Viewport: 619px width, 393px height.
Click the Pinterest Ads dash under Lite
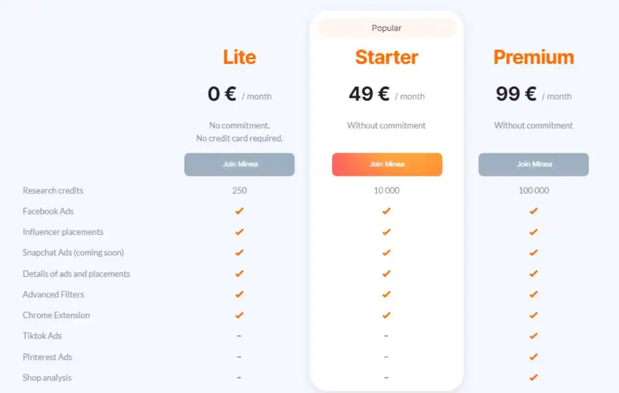239,357
